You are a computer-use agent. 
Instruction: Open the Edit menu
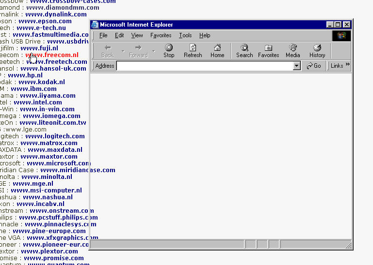(x=119, y=35)
